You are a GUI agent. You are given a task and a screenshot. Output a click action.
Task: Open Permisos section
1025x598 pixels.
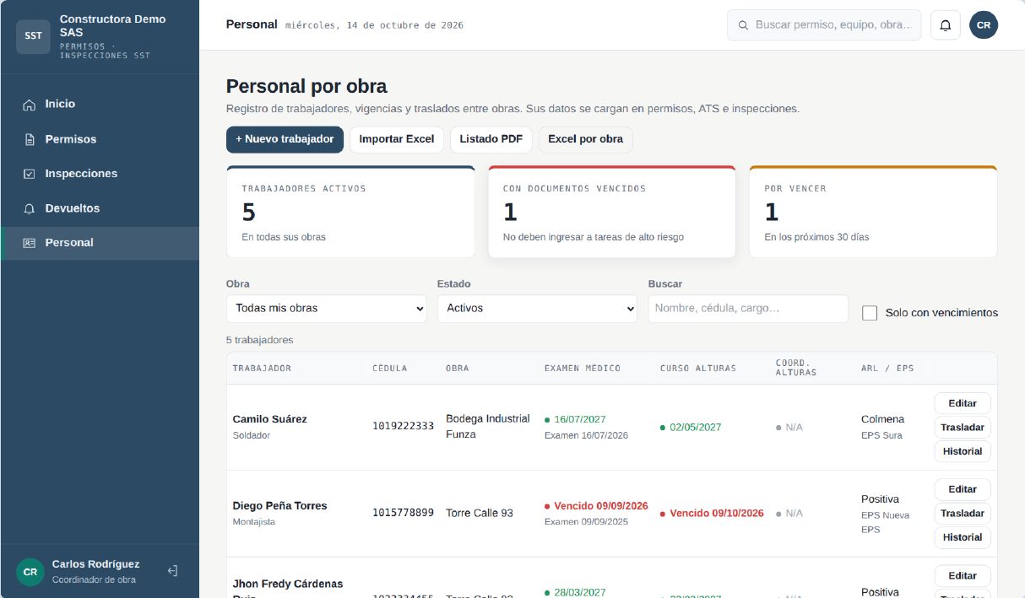coord(100,139)
